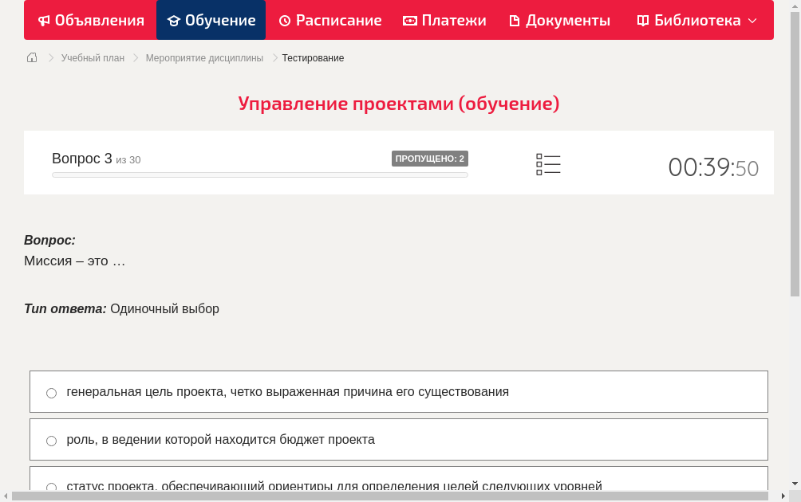Image resolution: width=801 pixels, height=502 pixels.
Task: Click the test progress bar under Вопрос 3
Action: (x=259, y=175)
